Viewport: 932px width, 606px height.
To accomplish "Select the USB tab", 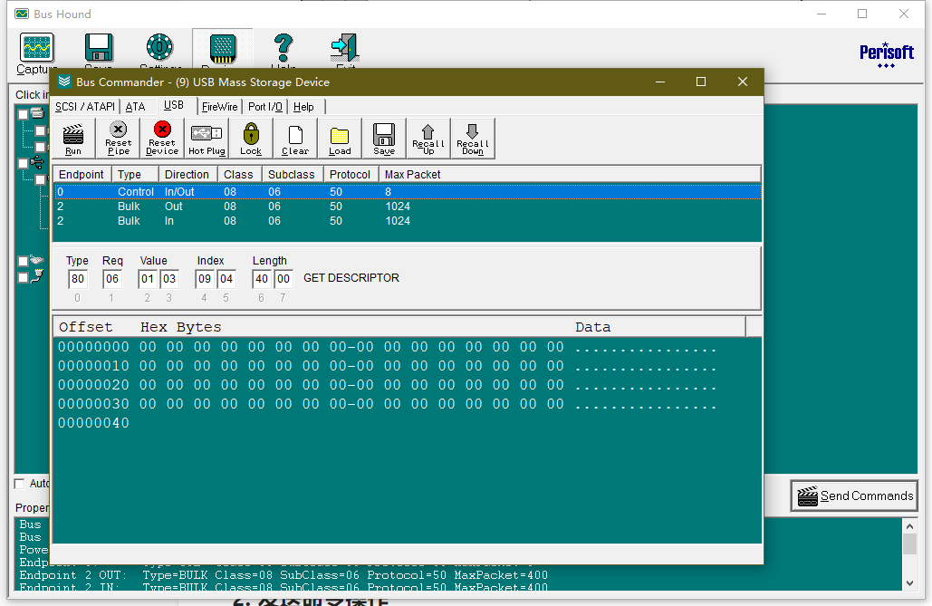I will pos(174,105).
